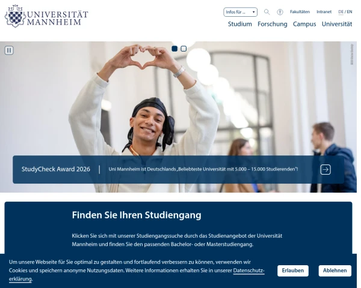Image resolution: width=361 pixels, height=288 pixels.
Task: Pause the hero image slideshow
Action: tap(9, 50)
